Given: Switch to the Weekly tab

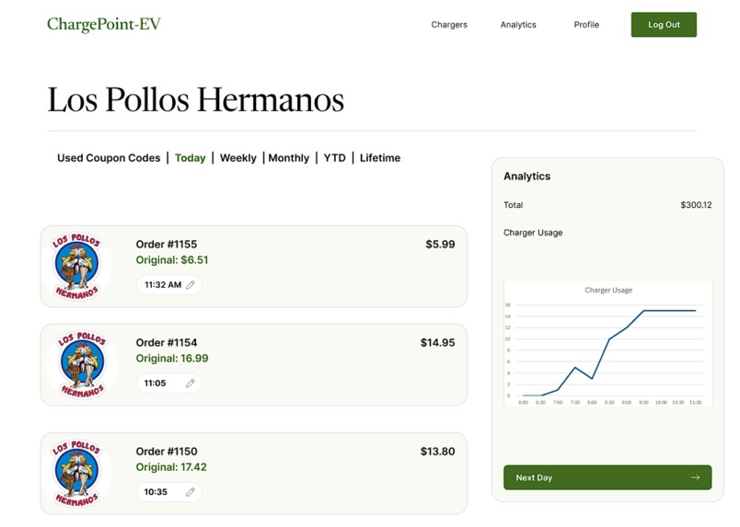Looking at the screenshot, I should [237, 158].
